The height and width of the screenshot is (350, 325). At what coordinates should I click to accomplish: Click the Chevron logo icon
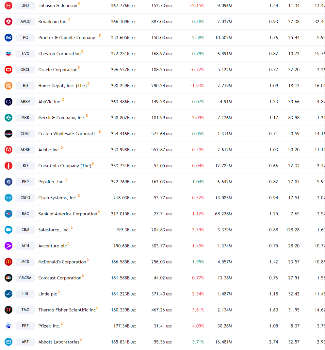8,54
